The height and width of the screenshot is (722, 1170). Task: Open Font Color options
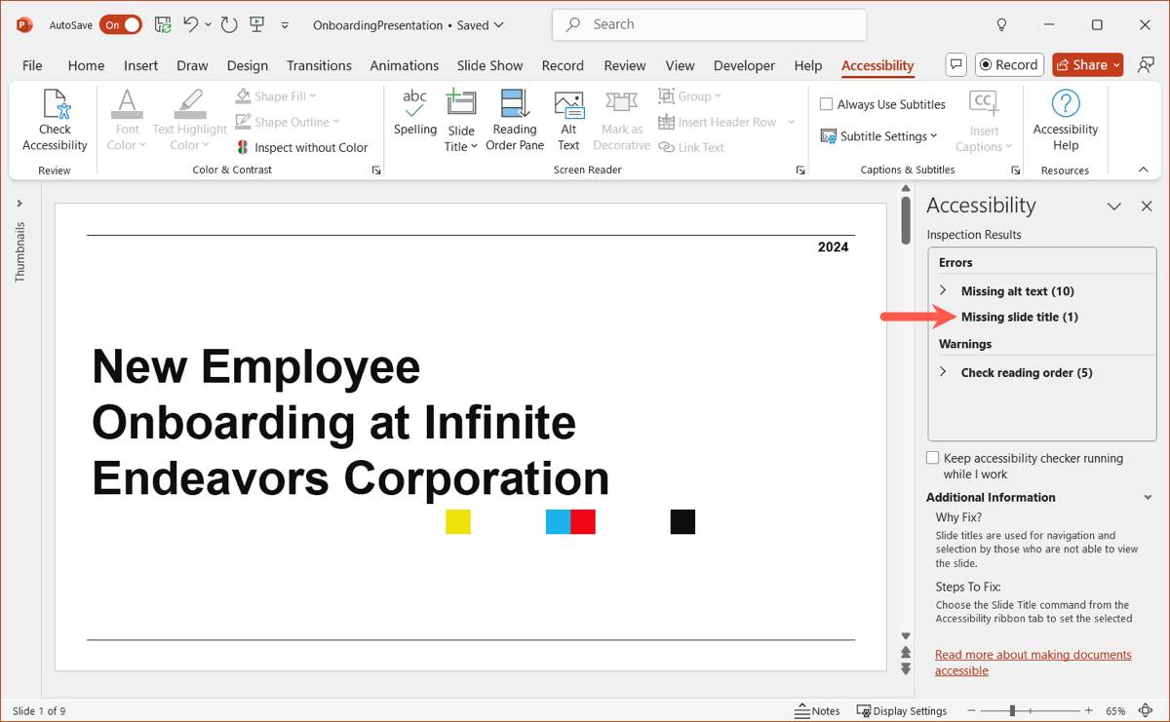point(127,121)
